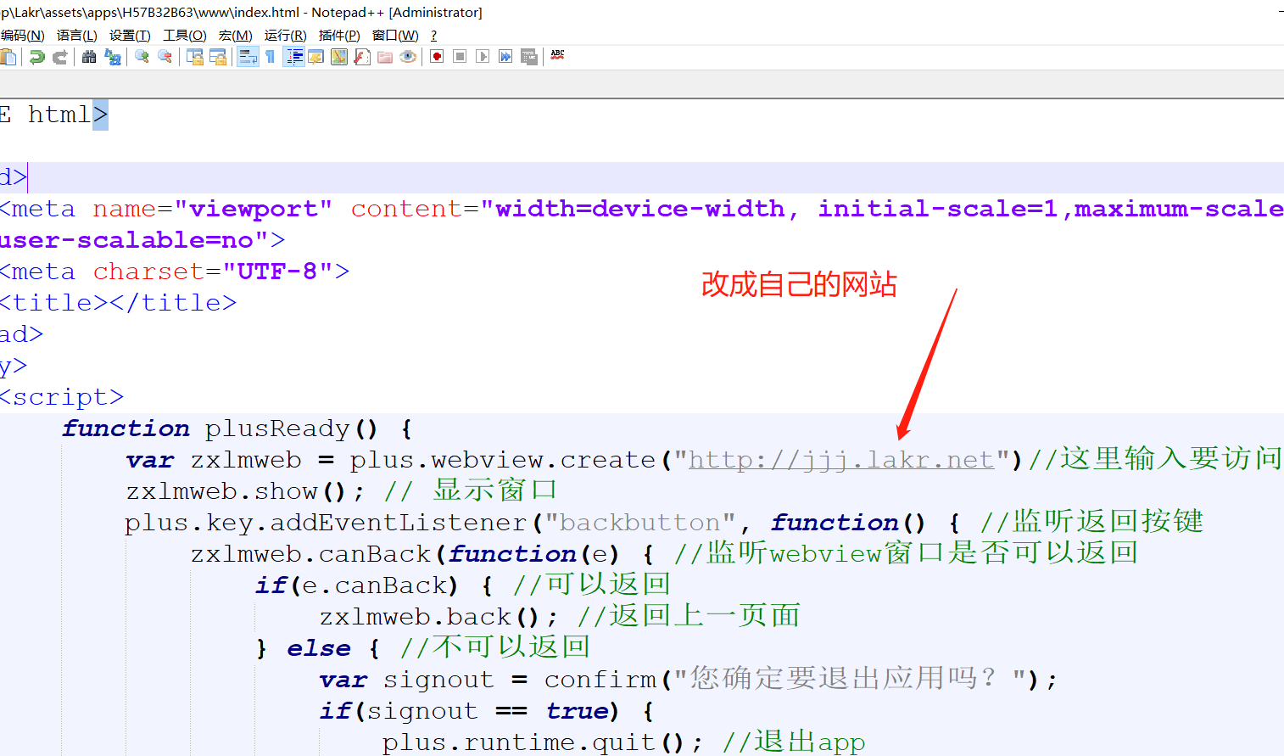Open the 运行(R) menu
This screenshot has height=756, width=1284.
[x=285, y=35]
